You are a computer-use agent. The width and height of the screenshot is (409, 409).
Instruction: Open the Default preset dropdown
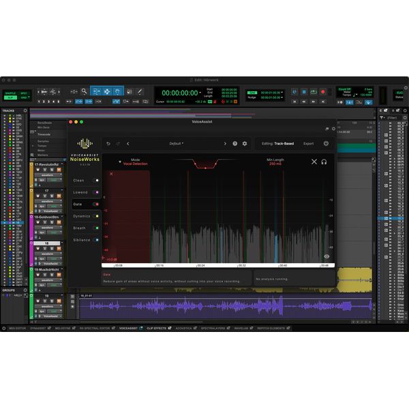177,144
